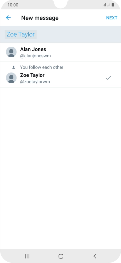
Task: Tap the recipient search input field
Action: (61, 35)
